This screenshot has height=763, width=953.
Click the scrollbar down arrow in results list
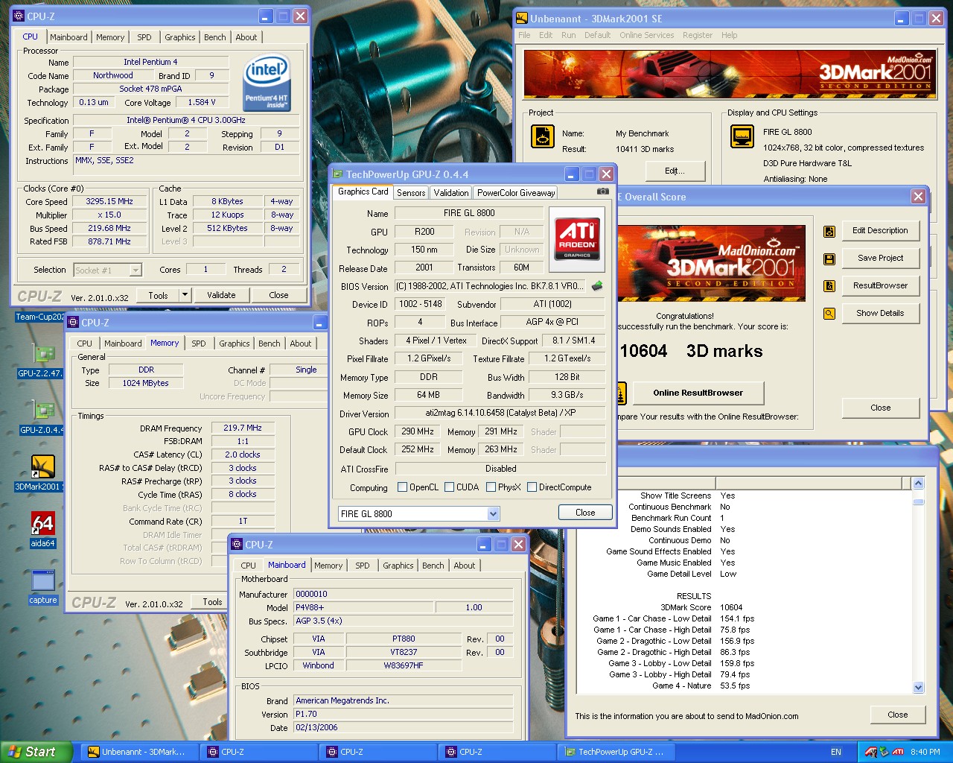tap(918, 688)
